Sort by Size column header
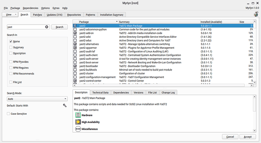The height and width of the screenshot is (143, 261). (x=246, y=22)
